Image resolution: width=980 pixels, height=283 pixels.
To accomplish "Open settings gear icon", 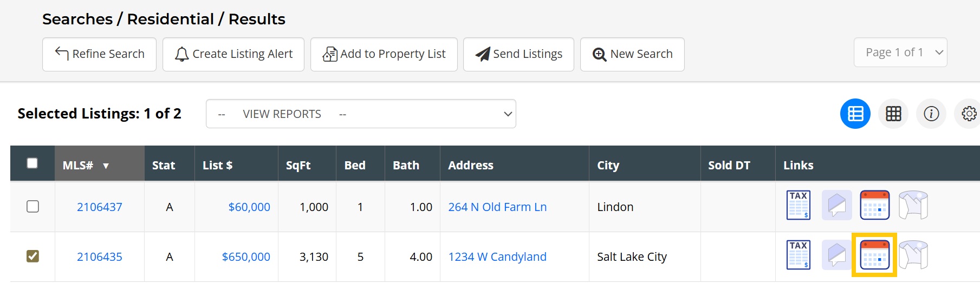I will click(969, 114).
